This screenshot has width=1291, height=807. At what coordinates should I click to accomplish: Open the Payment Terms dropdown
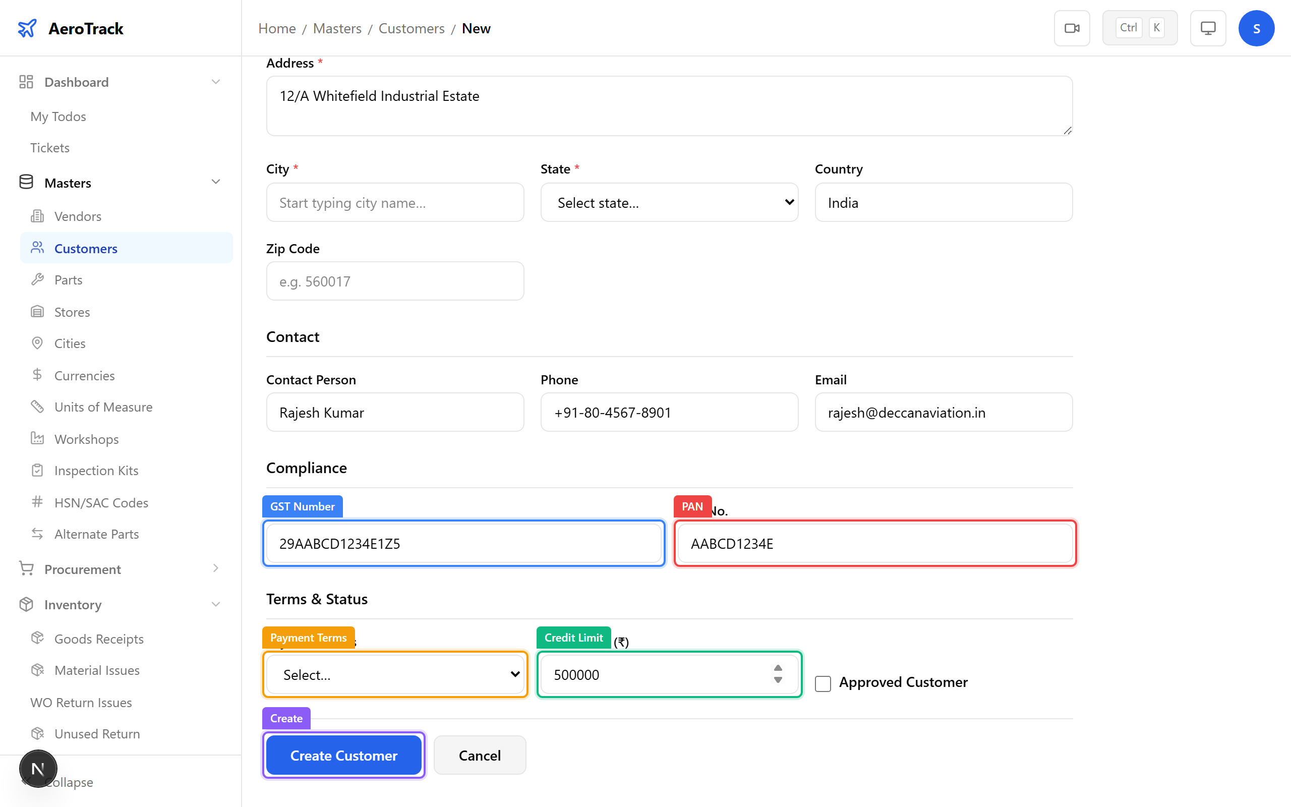pos(394,674)
